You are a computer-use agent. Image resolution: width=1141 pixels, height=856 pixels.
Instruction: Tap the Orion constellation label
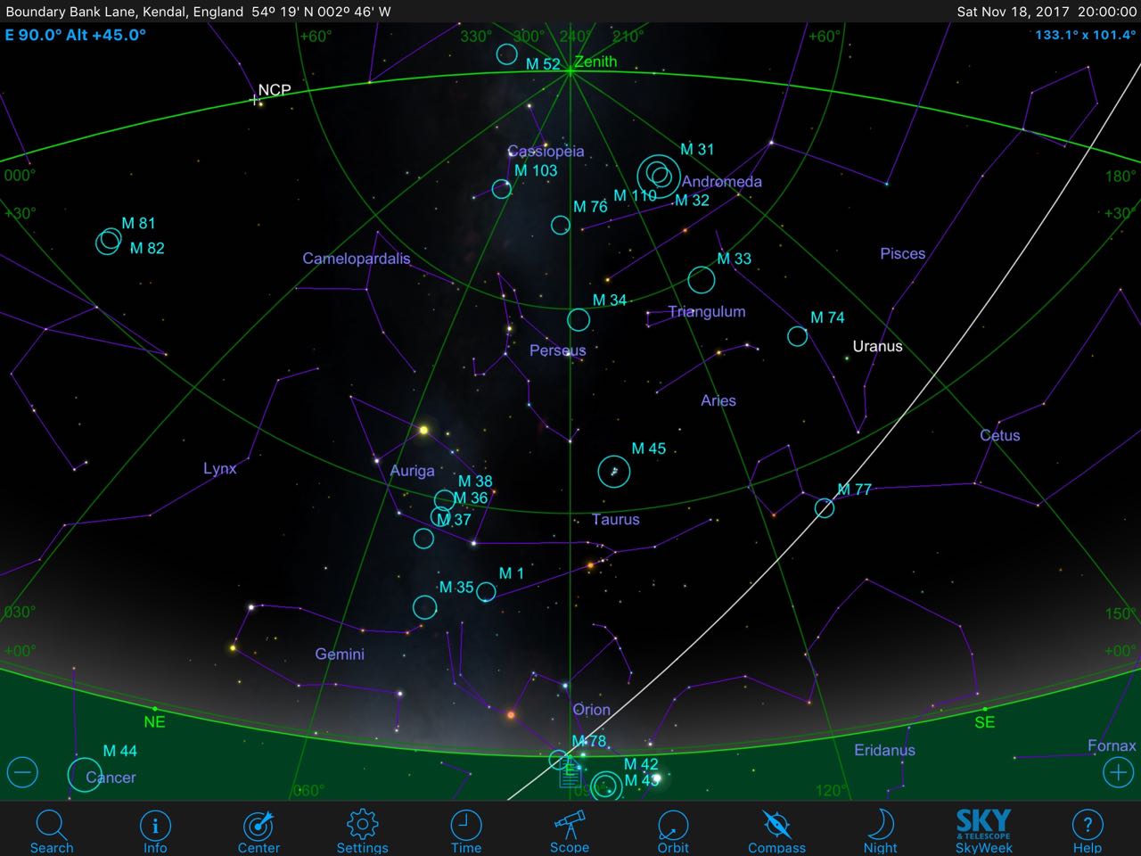click(x=591, y=710)
